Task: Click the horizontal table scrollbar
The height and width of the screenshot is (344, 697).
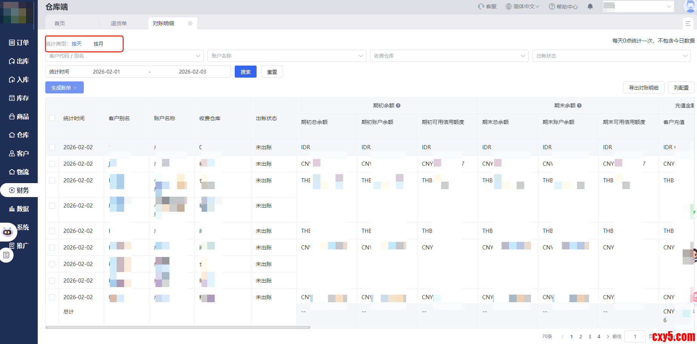Action: point(178,327)
